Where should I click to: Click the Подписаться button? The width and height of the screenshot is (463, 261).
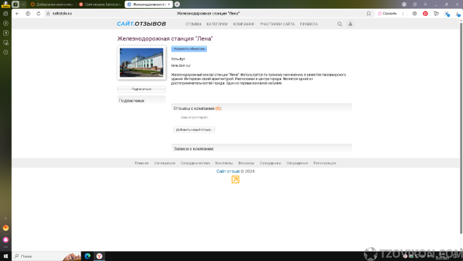click(x=142, y=89)
